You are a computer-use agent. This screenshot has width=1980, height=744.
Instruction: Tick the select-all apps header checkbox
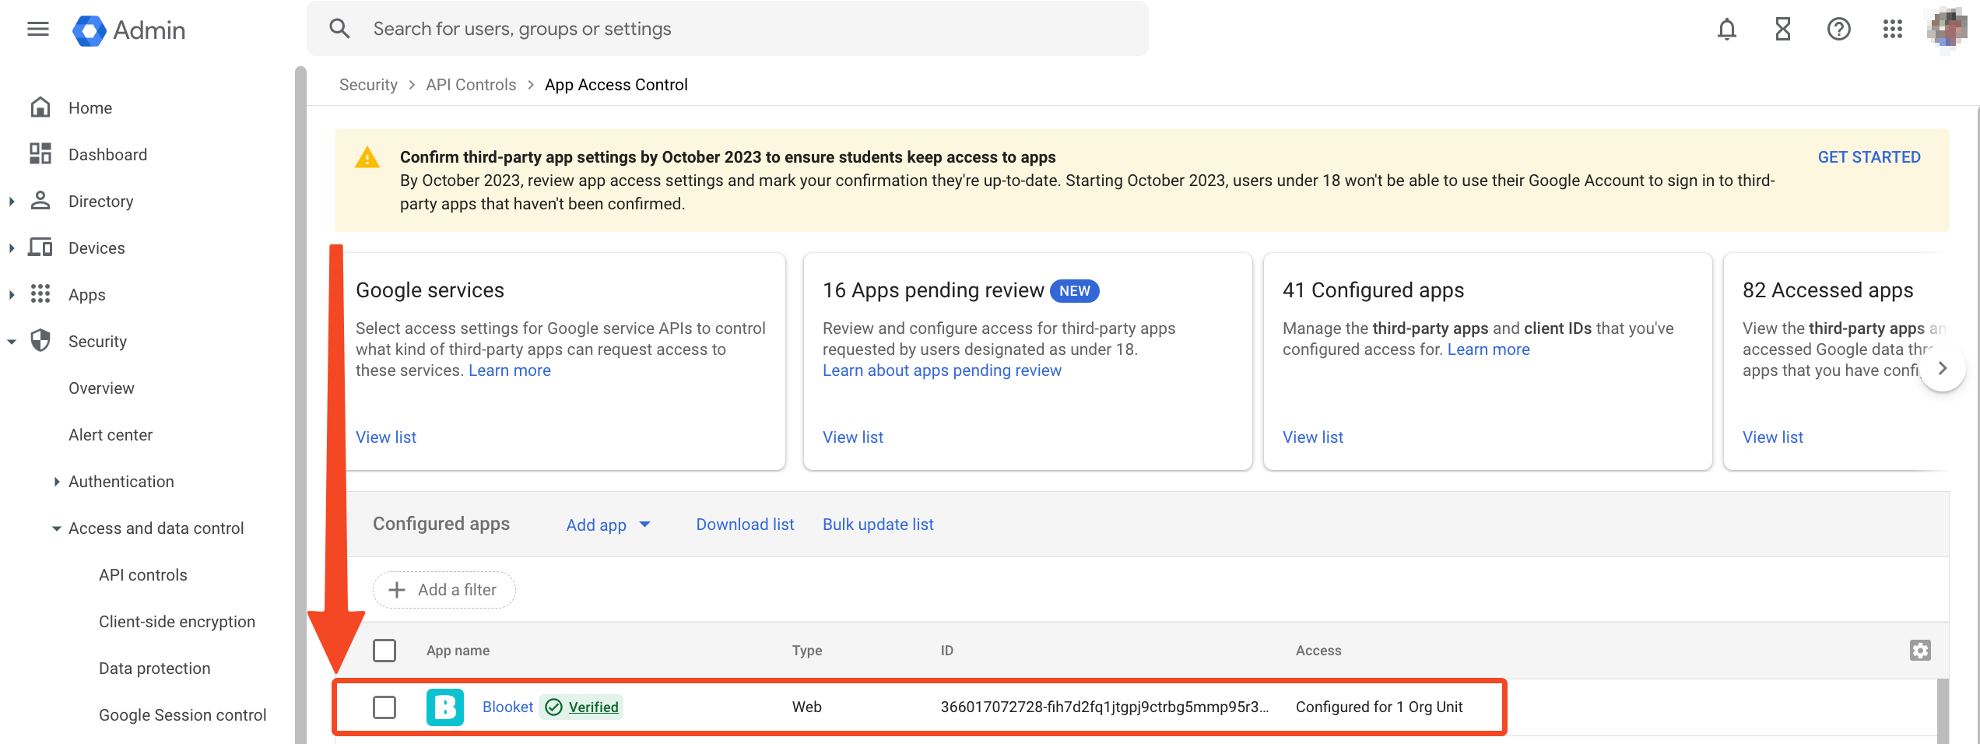pos(384,651)
